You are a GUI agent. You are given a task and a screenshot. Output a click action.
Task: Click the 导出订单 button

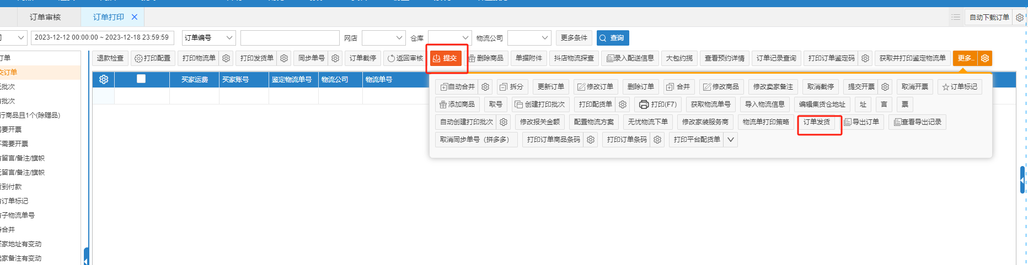(x=862, y=122)
